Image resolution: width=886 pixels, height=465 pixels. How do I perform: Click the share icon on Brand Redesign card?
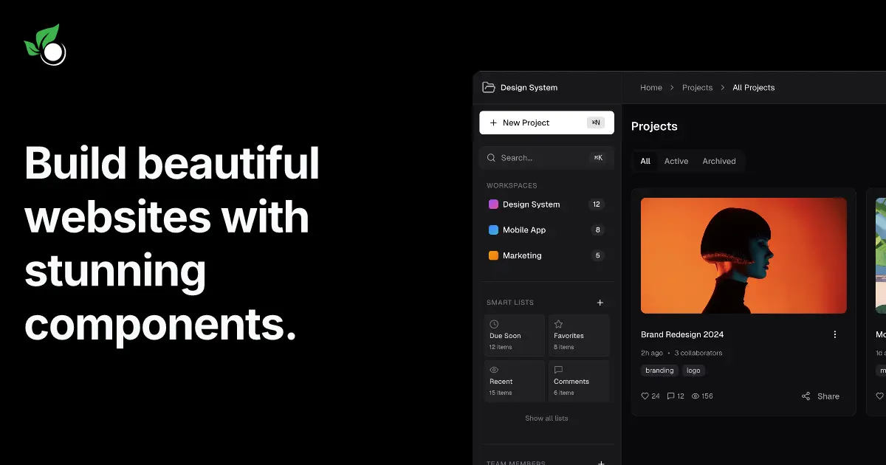(806, 396)
